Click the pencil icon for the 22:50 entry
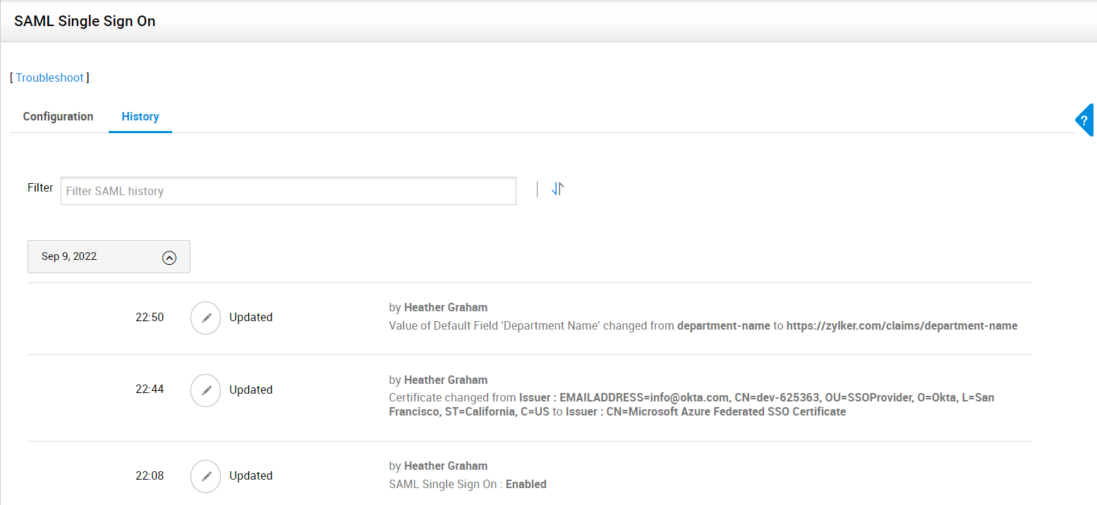Screen dimensions: 1097x505 tap(206, 318)
